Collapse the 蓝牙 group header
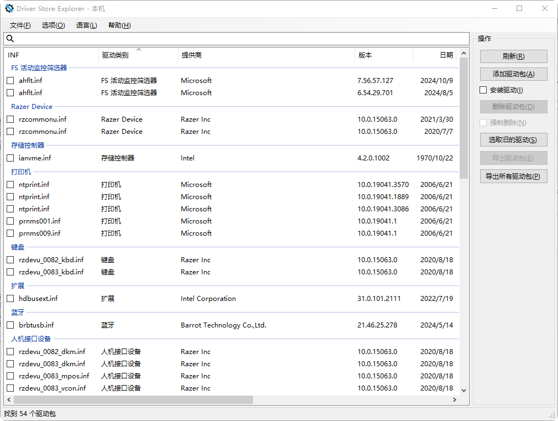The image size is (558, 421). [x=18, y=312]
